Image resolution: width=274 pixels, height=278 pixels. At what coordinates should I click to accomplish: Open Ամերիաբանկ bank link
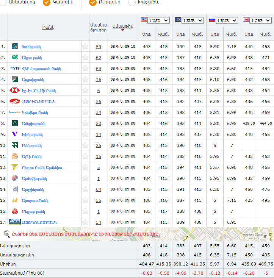(33, 124)
